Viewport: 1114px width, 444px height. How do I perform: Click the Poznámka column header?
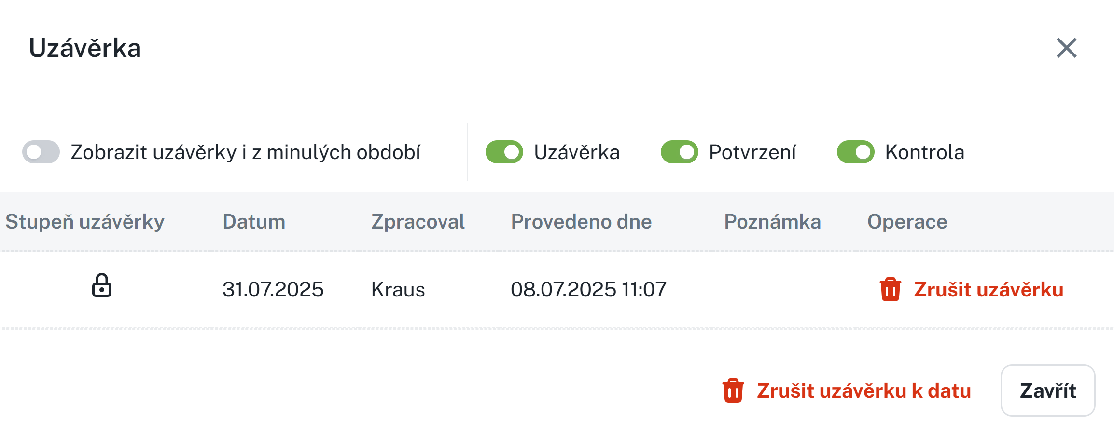[x=772, y=222]
